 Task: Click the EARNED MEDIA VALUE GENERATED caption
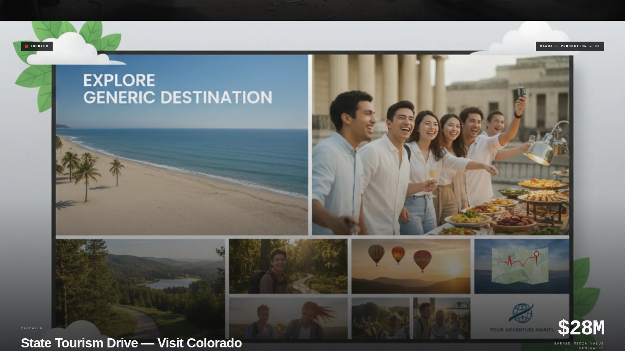click(579, 346)
